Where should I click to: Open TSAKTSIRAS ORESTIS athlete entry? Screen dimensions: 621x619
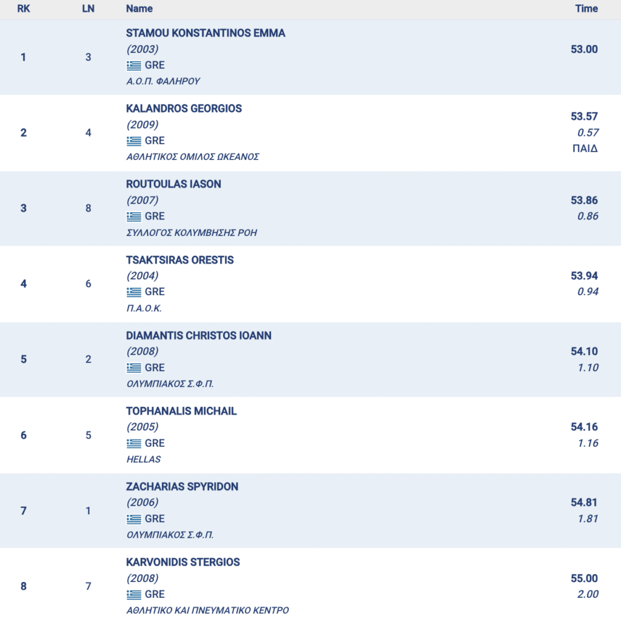point(180,260)
